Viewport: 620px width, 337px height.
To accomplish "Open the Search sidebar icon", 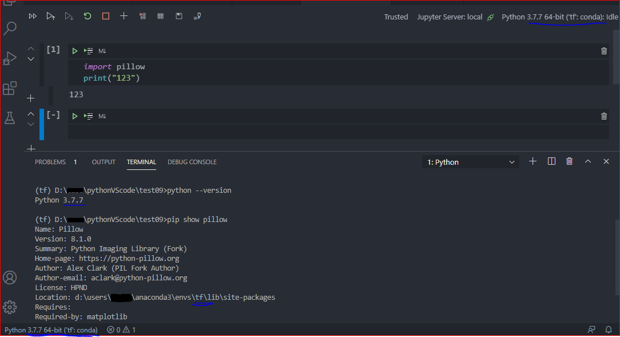I will click(10, 29).
